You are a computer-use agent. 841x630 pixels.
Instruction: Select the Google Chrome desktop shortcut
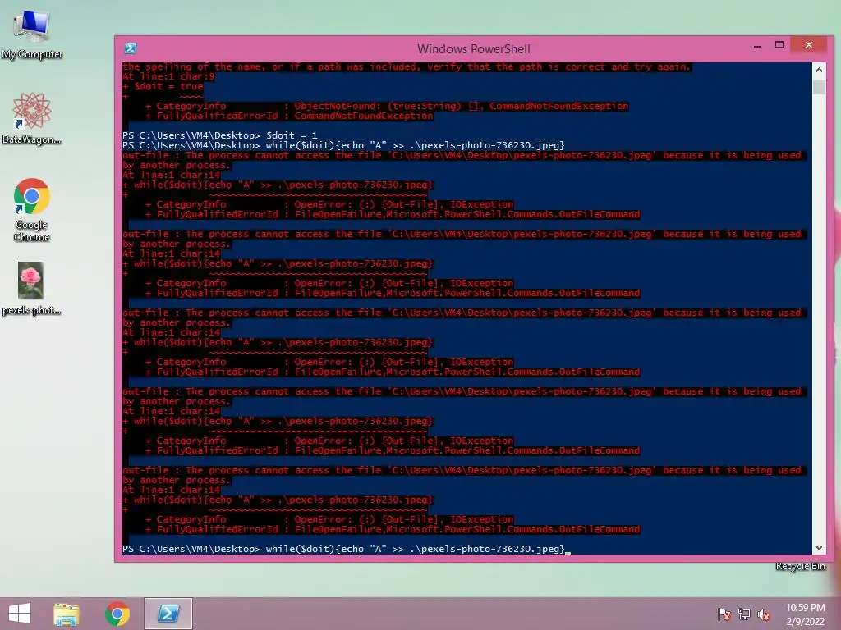point(32,209)
